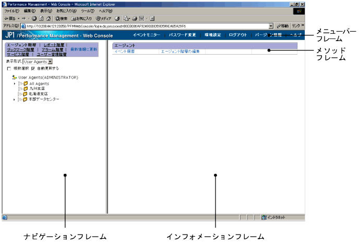The width and height of the screenshot is (359, 245).
Task: Click the イベント履歴 method link
Action: [125, 51]
